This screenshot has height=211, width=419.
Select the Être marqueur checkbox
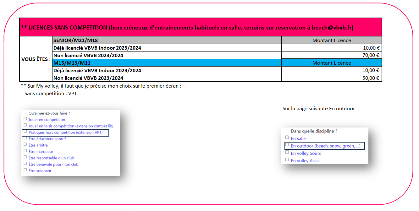25,151
